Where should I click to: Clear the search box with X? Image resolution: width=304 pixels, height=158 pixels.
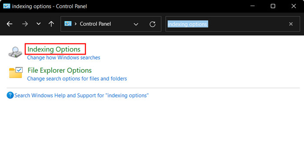coord(291,24)
